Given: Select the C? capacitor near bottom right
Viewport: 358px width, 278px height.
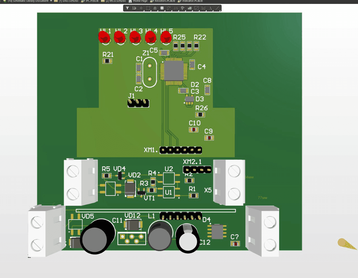Looking at the screenshot, I should [235, 244].
